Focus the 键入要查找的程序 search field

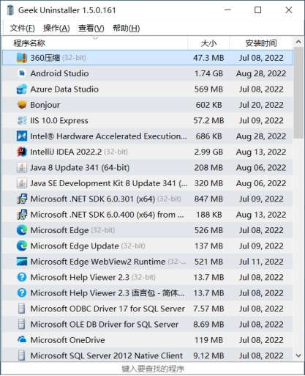[x=152, y=369]
